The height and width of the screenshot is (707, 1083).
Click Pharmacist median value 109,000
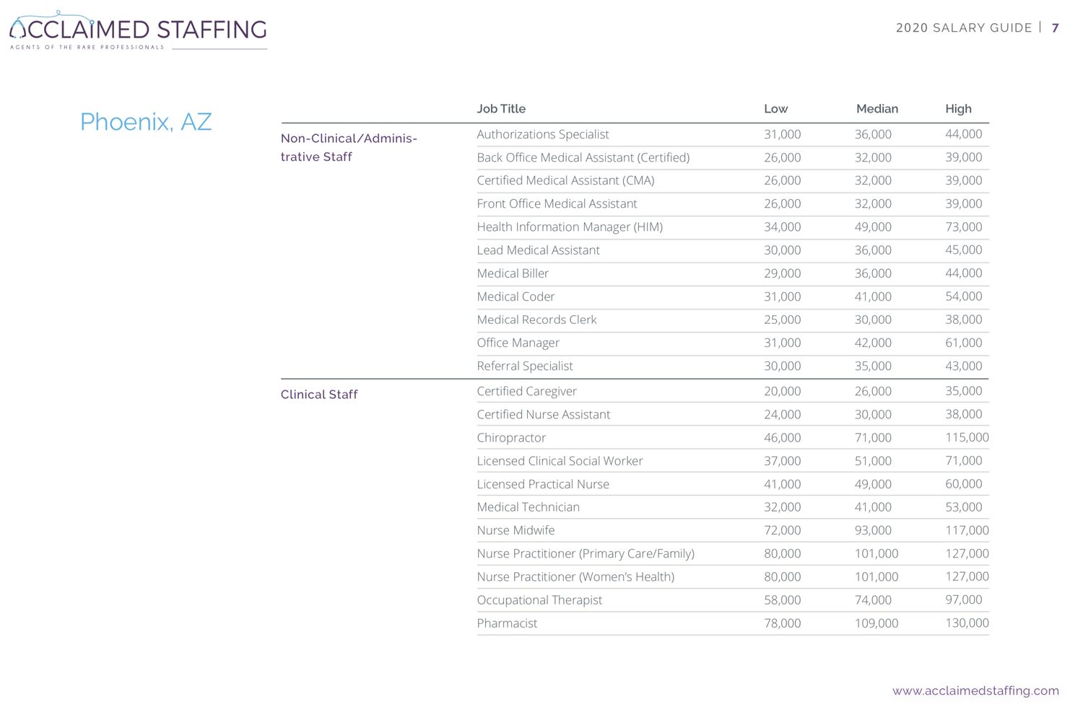(877, 623)
